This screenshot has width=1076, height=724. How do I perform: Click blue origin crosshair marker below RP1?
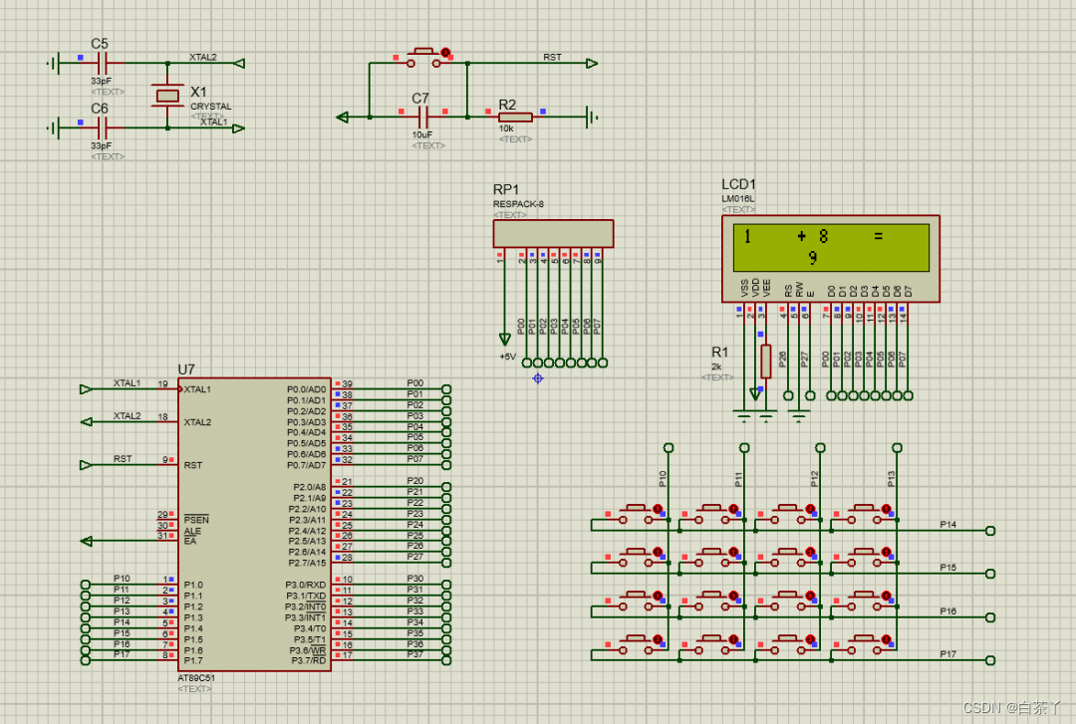click(538, 378)
